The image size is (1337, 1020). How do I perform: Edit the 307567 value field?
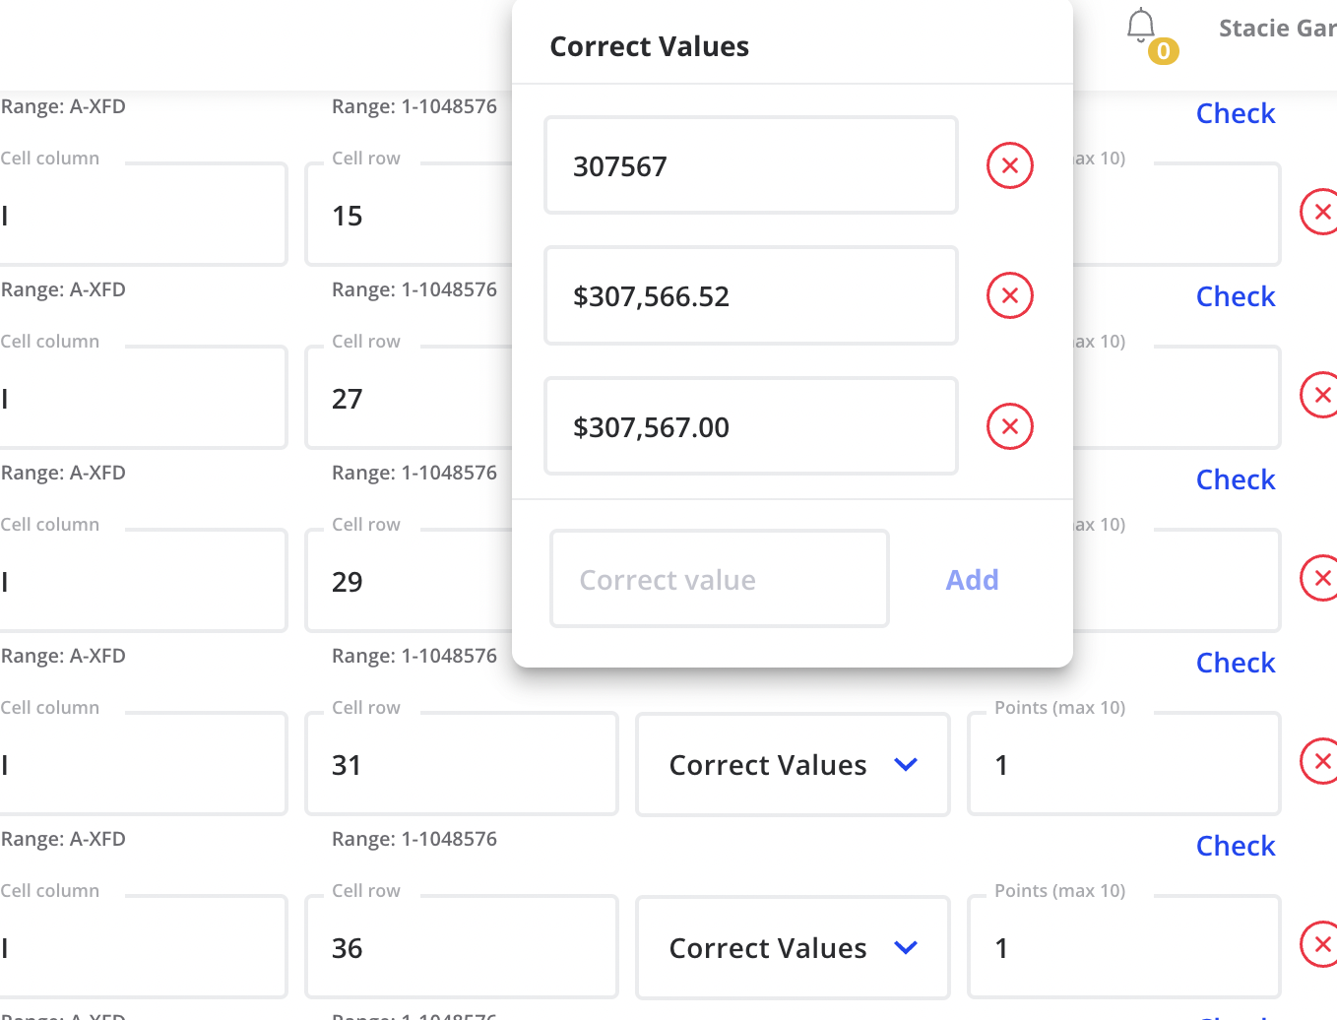(x=750, y=166)
